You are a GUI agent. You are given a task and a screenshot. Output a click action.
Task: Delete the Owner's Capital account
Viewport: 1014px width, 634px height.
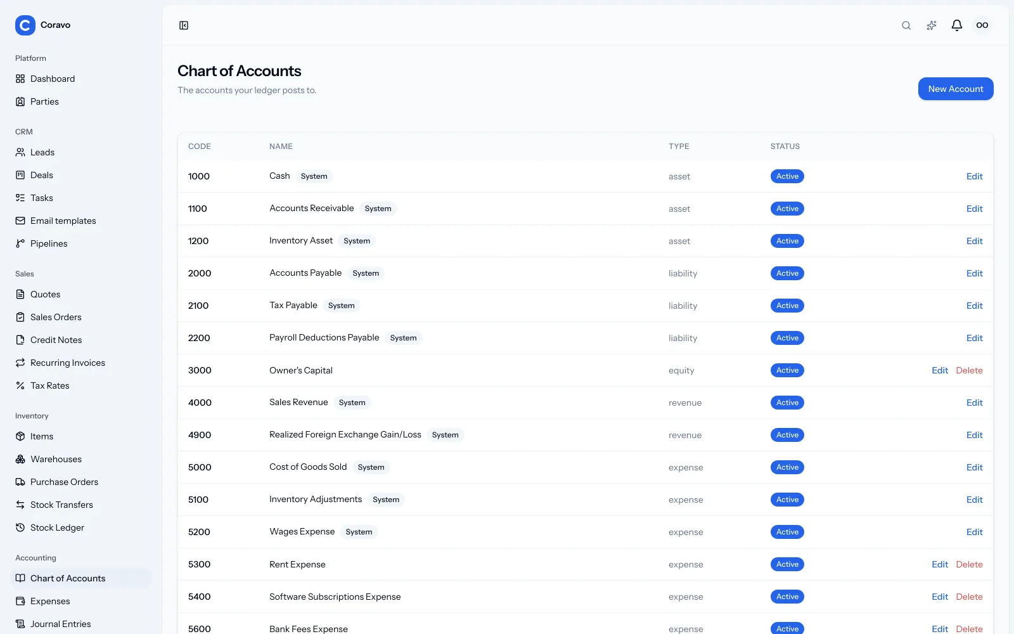(x=969, y=370)
